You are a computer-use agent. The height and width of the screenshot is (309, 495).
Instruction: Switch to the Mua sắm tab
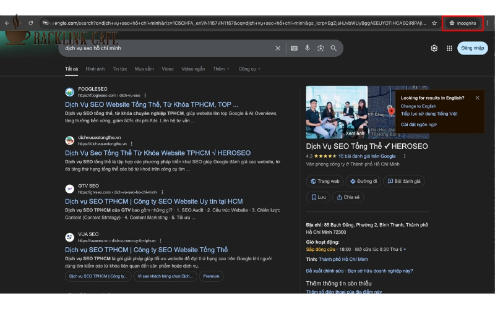[144, 69]
